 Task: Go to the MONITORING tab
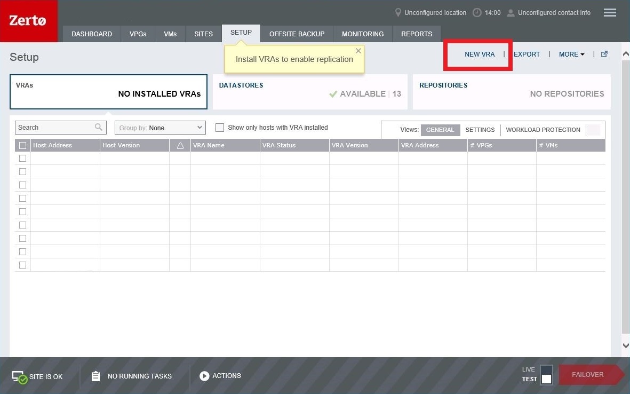[x=363, y=34]
